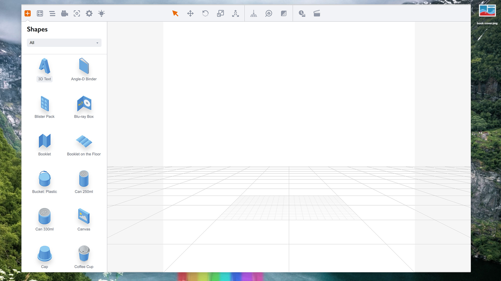501x281 pixels.
Task: Select the orange arrow selection tool
Action: click(x=175, y=13)
